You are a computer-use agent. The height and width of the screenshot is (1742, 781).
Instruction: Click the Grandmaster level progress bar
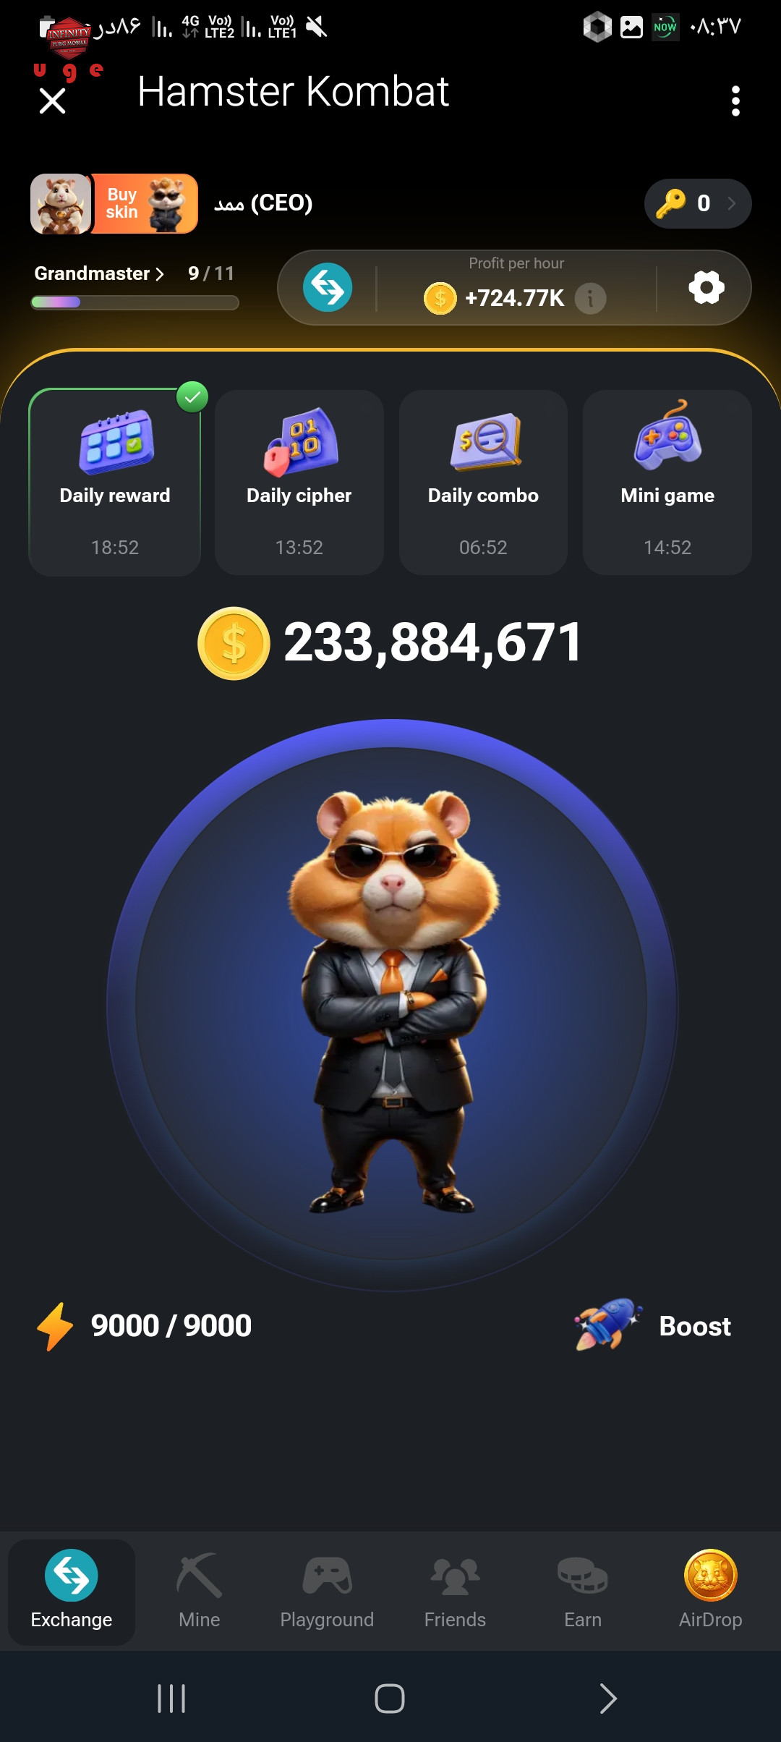(x=135, y=302)
